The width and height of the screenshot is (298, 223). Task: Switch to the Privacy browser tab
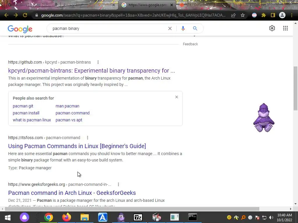(x=88, y=5)
